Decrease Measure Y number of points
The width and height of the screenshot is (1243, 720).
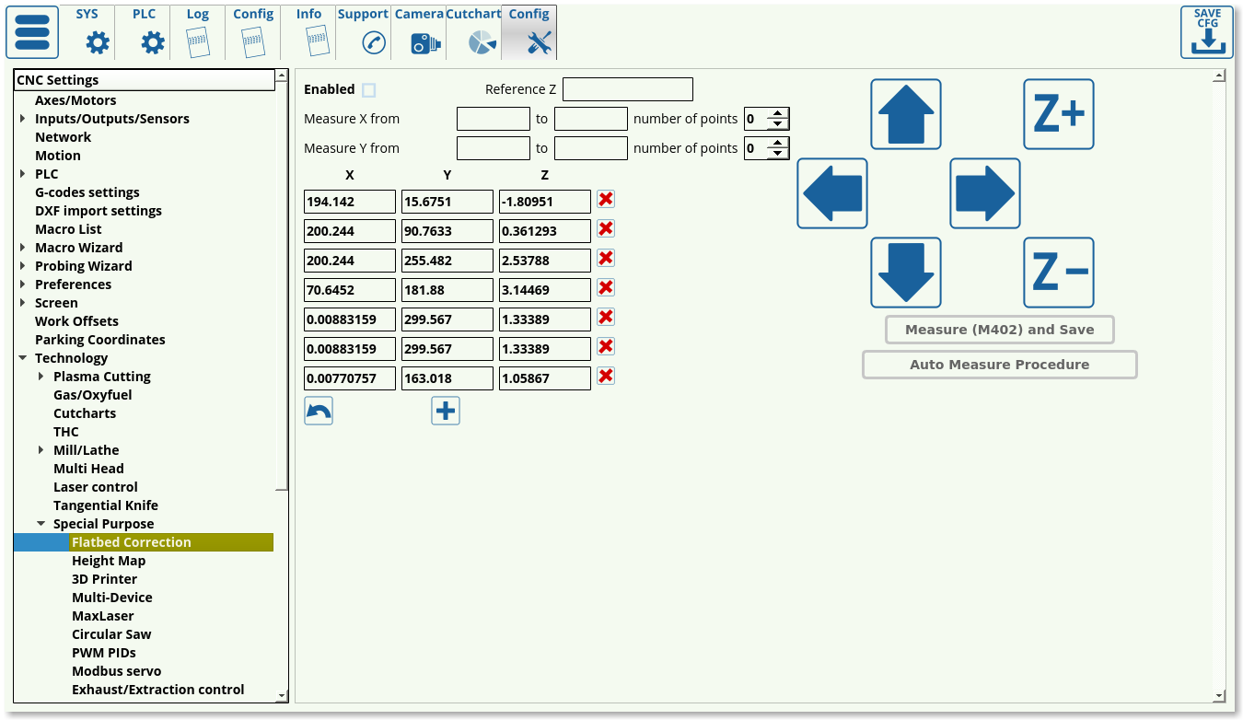point(778,153)
